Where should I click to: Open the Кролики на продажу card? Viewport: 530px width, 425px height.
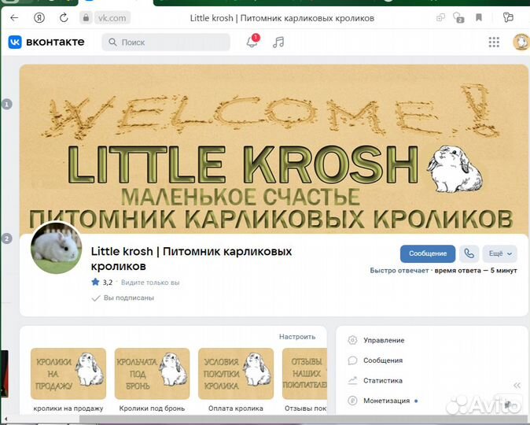coord(68,374)
